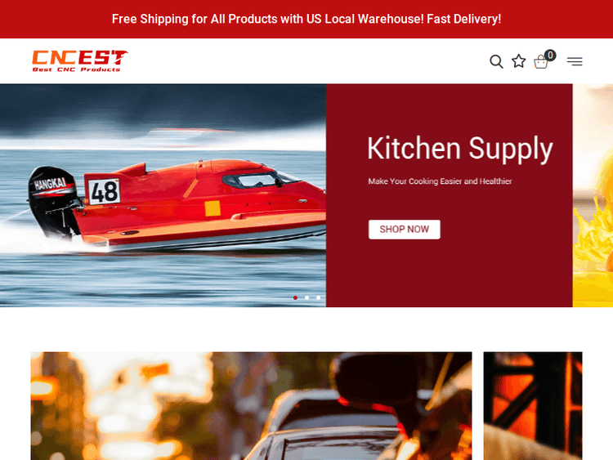Click the cart item count badge
The width and height of the screenshot is (613, 460).
pos(550,55)
